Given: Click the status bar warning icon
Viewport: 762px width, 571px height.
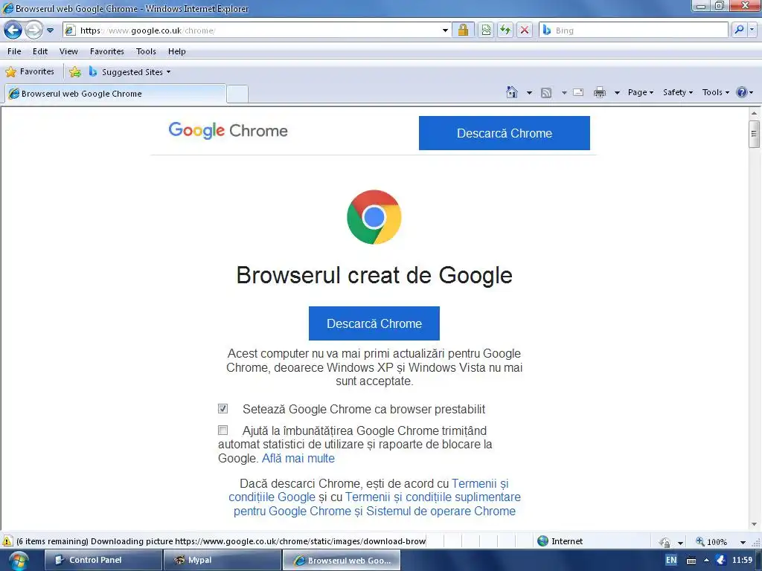Looking at the screenshot, I should pos(7,541).
